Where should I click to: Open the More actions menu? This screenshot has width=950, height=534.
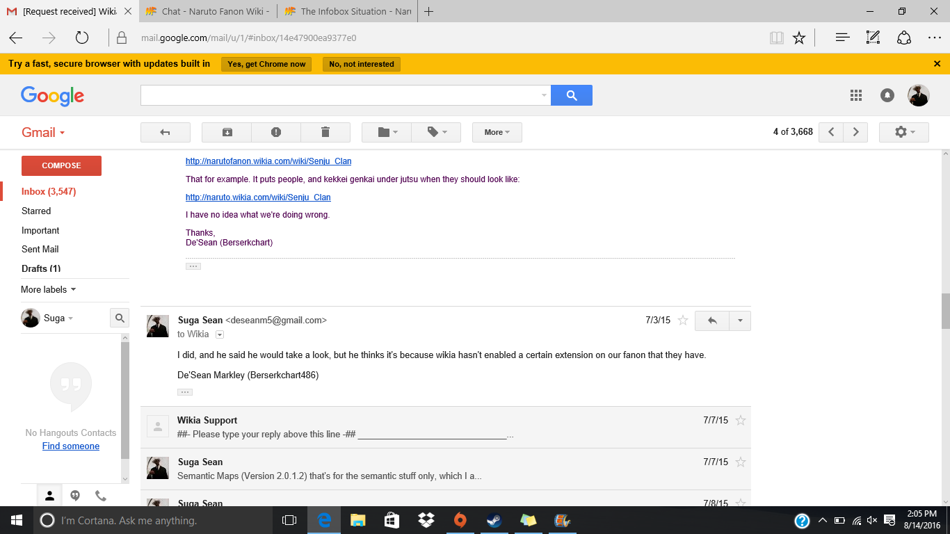point(497,132)
